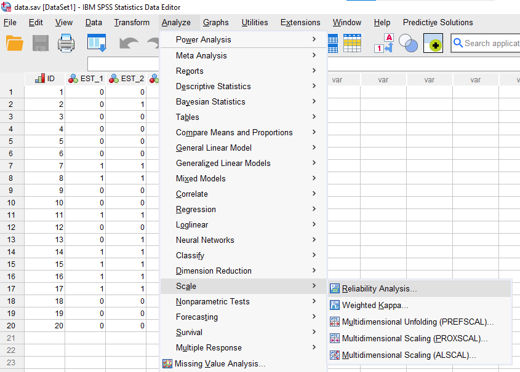Screen dimensions: 520x372
Task: Expand the Reports submenu arrow
Action: (314, 70)
